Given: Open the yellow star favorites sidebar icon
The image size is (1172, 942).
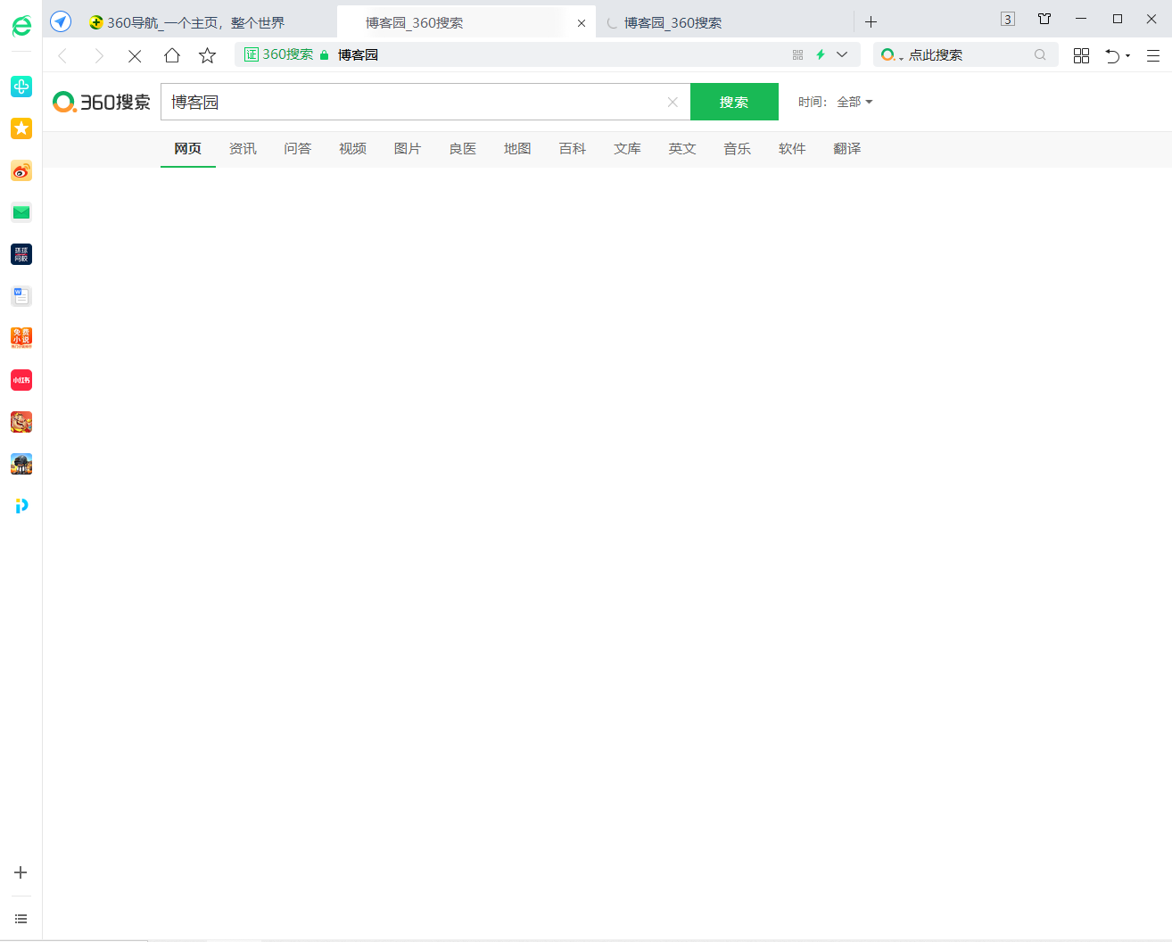Looking at the screenshot, I should click(21, 128).
